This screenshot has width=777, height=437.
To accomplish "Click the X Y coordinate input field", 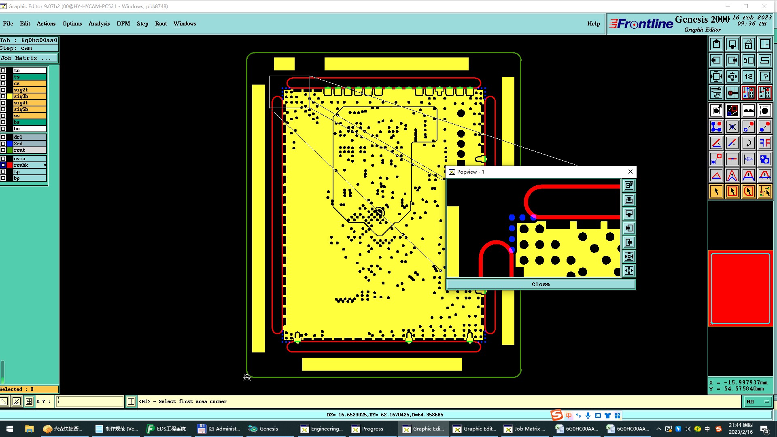I will tap(89, 401).
